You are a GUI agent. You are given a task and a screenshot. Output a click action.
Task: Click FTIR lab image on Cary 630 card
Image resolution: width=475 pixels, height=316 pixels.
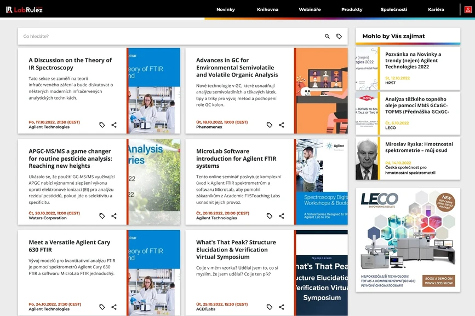click(x=154, y=273)
